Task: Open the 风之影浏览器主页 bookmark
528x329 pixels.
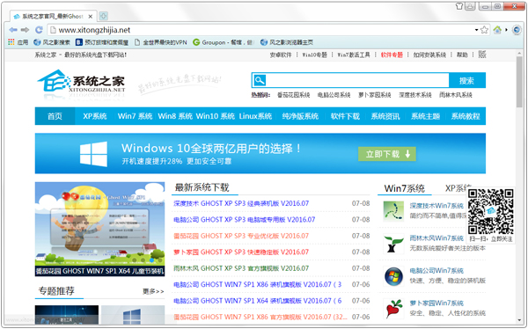Action: click(x=287, y=42)
